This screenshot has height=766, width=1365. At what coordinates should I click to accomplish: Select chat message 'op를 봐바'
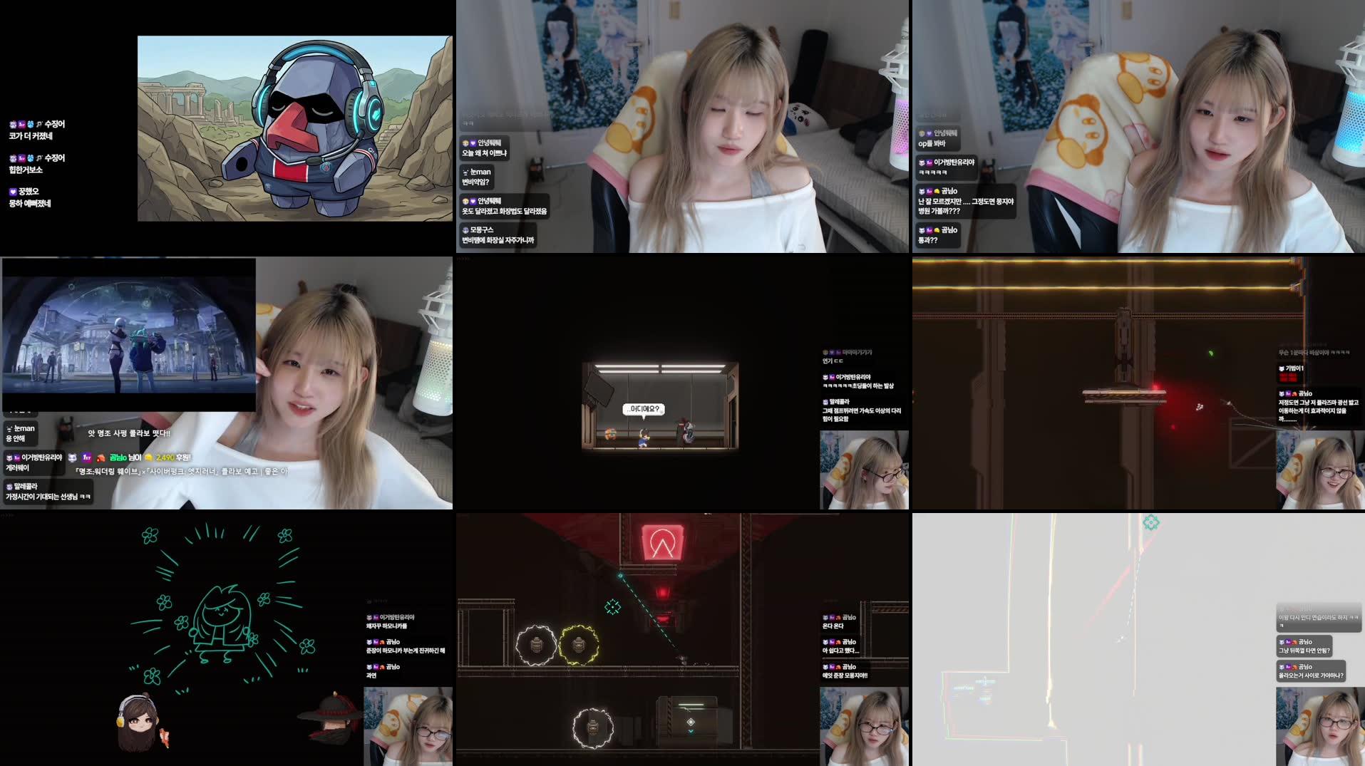click(x=932, y=144)
